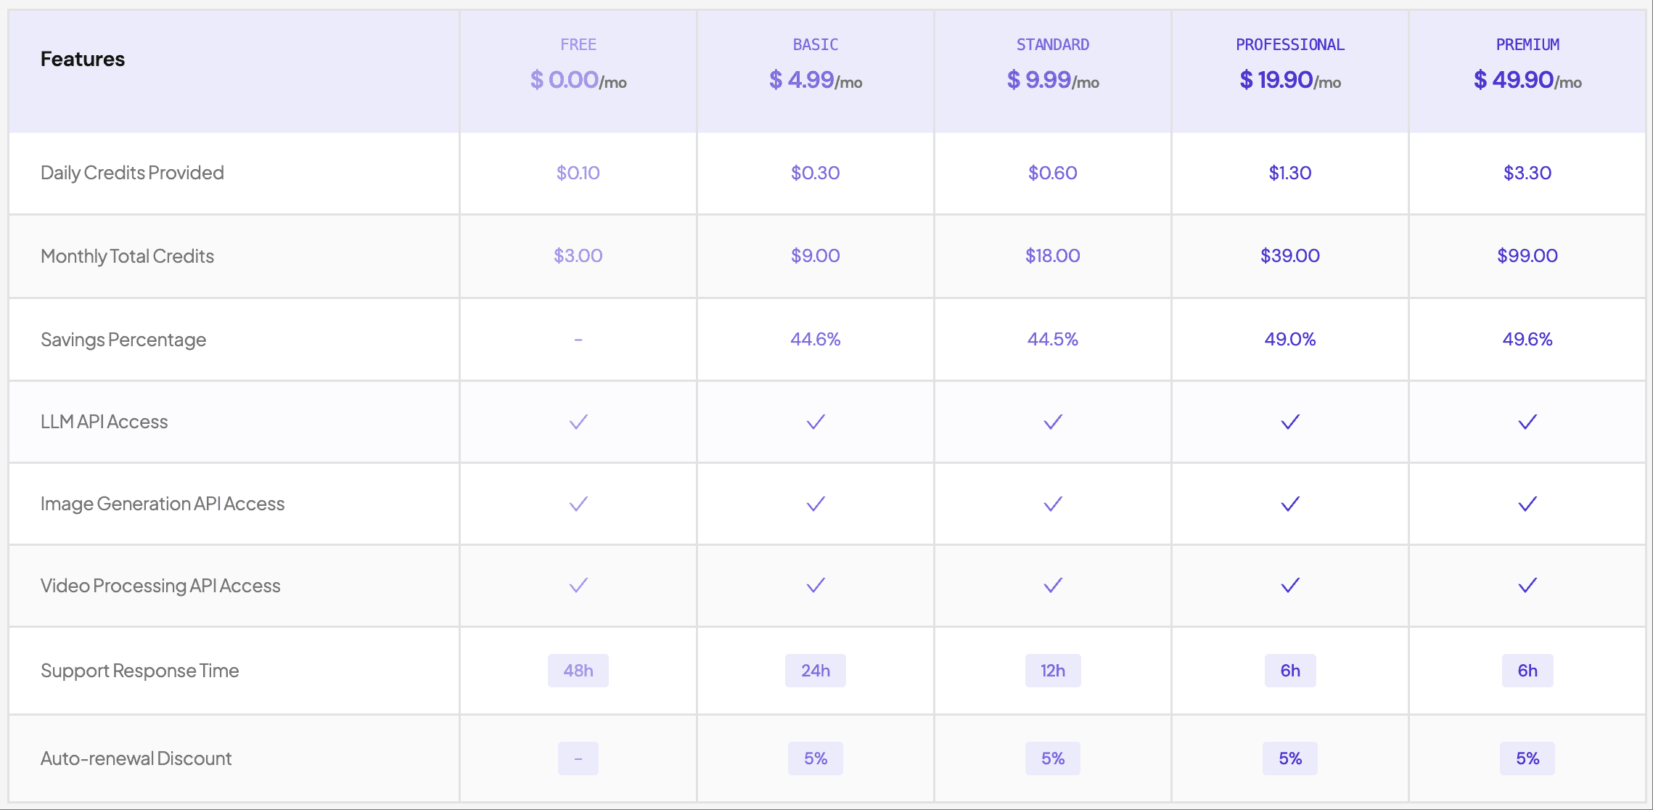Screen dimensions: 1653x810
Task: Click Video Processing checkmark in Standard column
Action: tap(1053, 585)
